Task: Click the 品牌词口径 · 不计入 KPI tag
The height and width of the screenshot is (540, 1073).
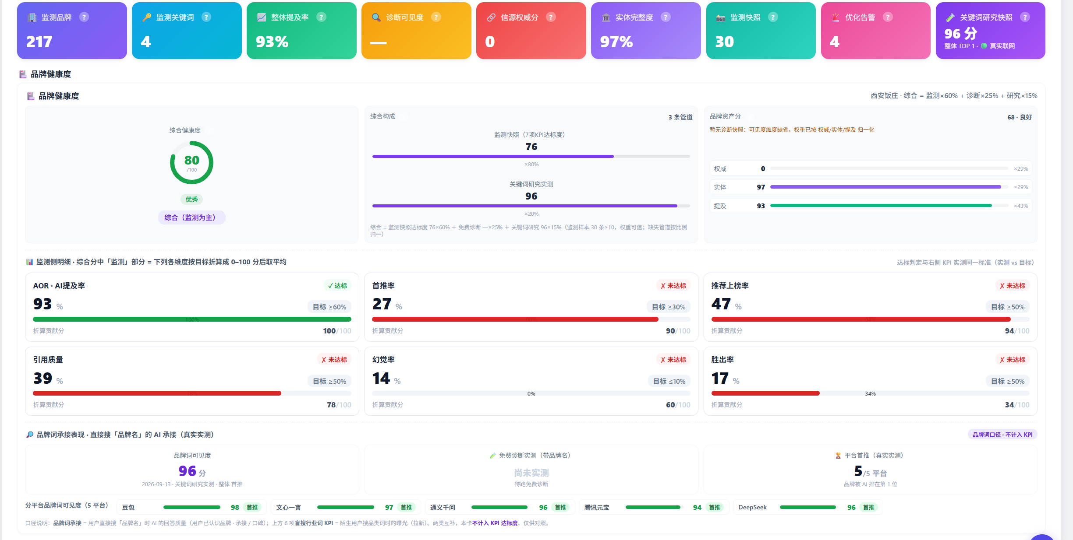Action: tap(1002, 435)
